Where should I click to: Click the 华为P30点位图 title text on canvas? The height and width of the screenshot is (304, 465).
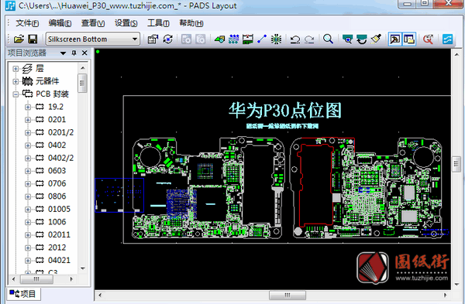click(284, 111)
